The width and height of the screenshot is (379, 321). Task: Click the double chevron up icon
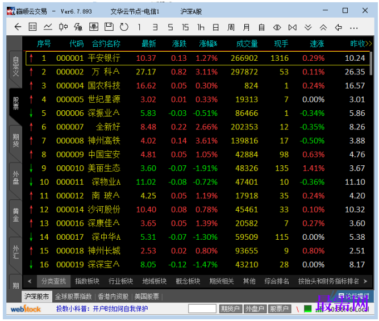point(323,27)
